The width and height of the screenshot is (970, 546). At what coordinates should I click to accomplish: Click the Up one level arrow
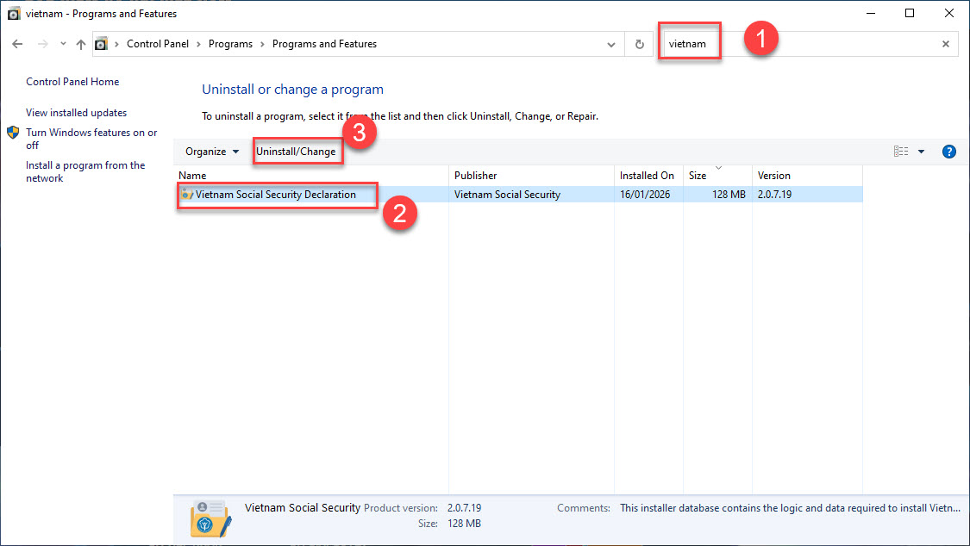(x=80, y=44)
